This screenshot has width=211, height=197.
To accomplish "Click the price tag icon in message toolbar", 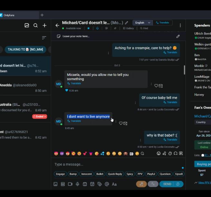I will click(x=99, y=184).
